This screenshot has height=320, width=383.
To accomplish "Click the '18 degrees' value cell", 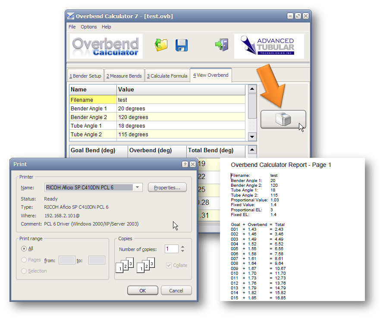I will [x=181, y=126].
